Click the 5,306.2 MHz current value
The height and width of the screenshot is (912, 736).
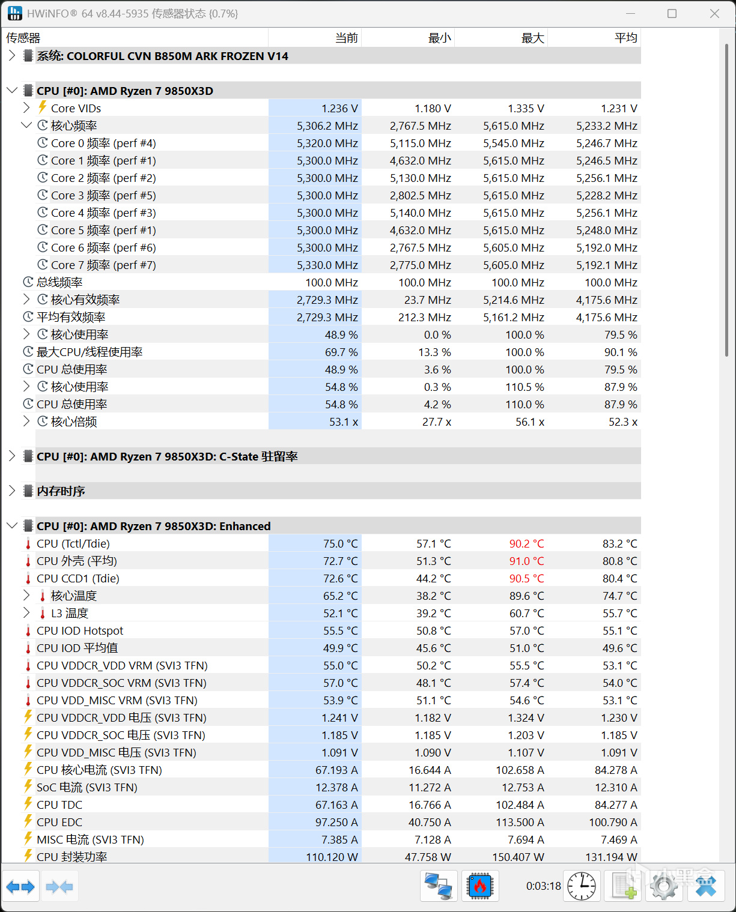[x=327, y=125]
